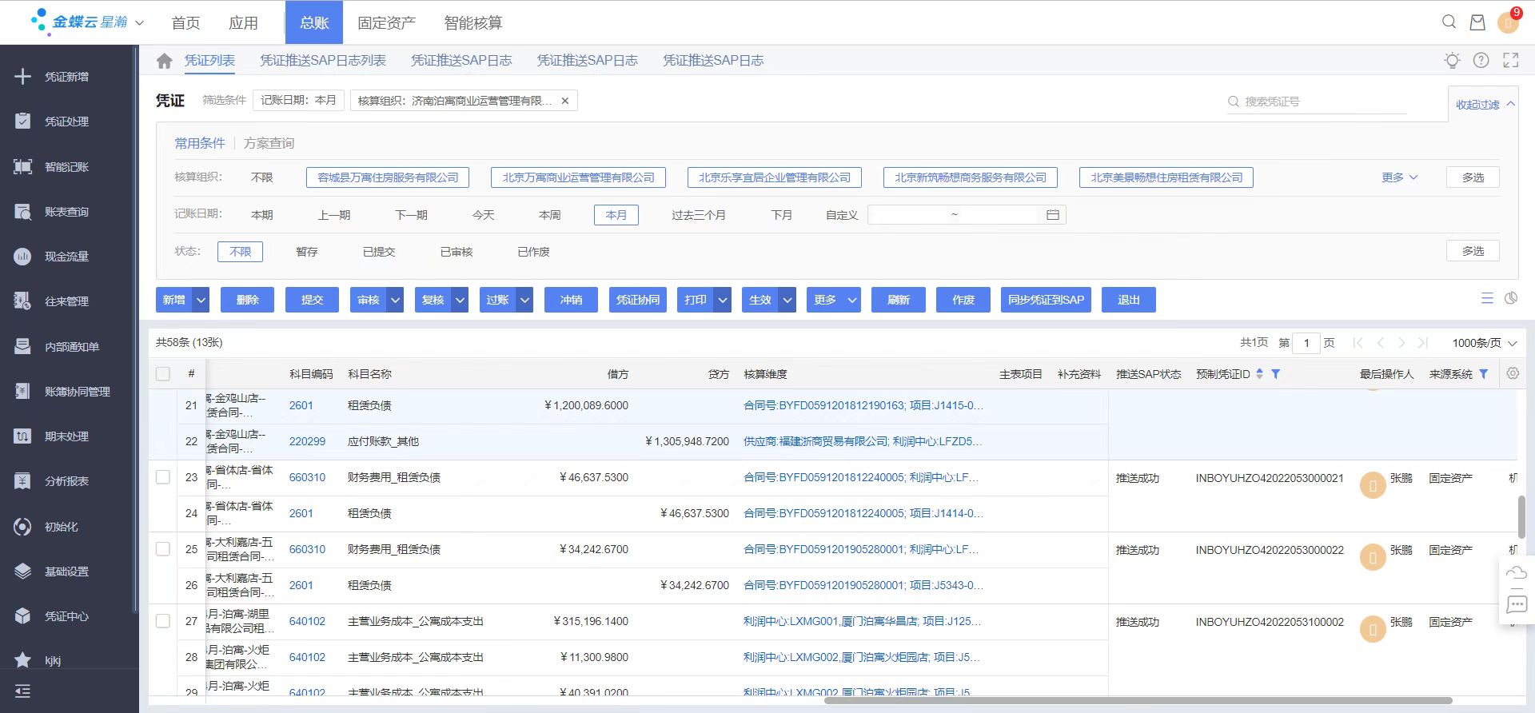This screenshot has height=713, width=1535.
Task: Click the home icon beside 凭证列表 tab
Action: click(165, 61)
